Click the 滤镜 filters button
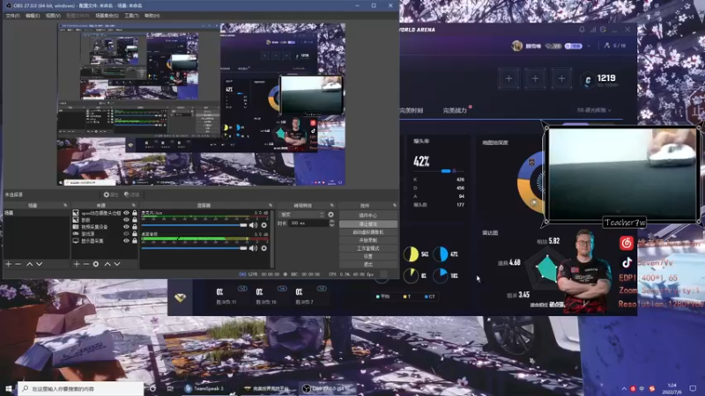The height and width of the screenshot is (396, 705). (131, 194)
